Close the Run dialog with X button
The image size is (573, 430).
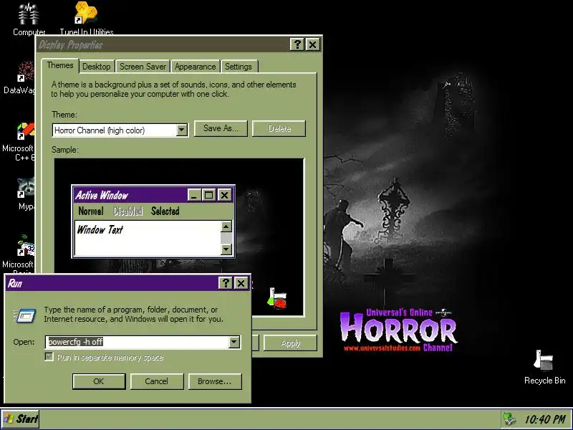(241, 283)
